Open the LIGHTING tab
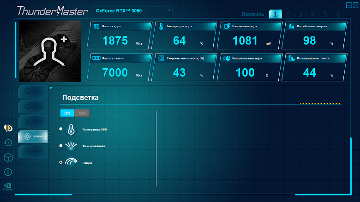Viewport: 360px width, 202px height. (x=33, y=137)
